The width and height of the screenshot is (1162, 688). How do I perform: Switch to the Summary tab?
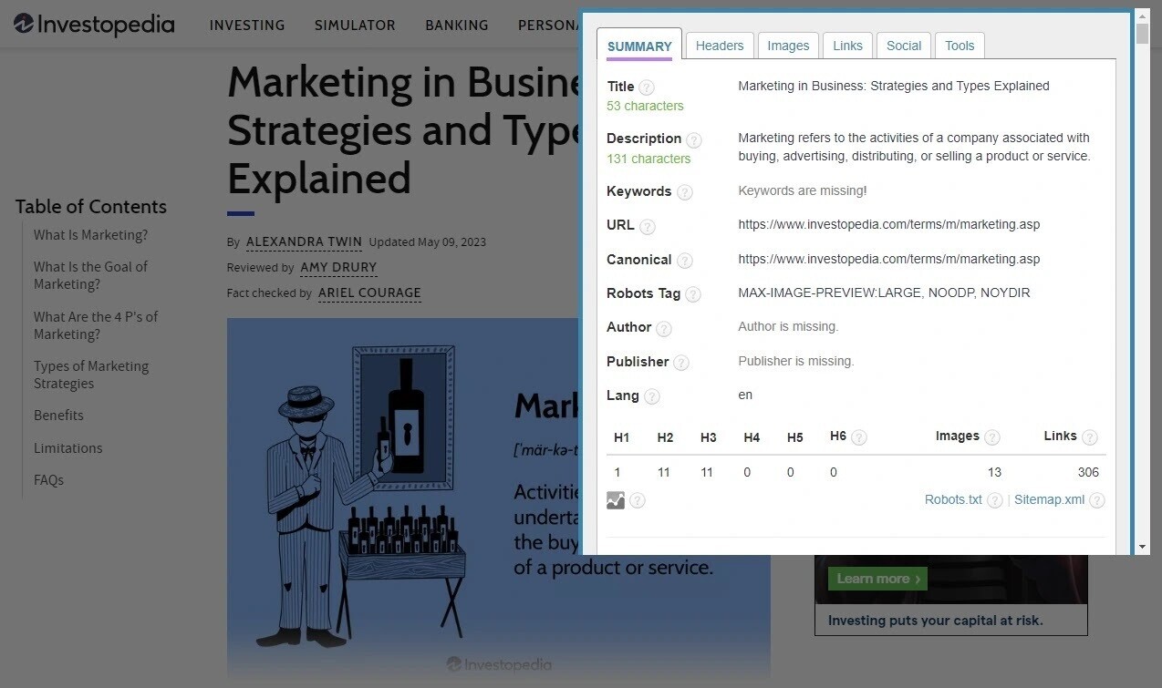[x=639, y=46]
